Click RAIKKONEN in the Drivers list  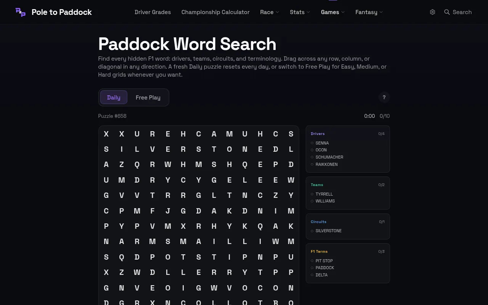[x=326, y=164]
